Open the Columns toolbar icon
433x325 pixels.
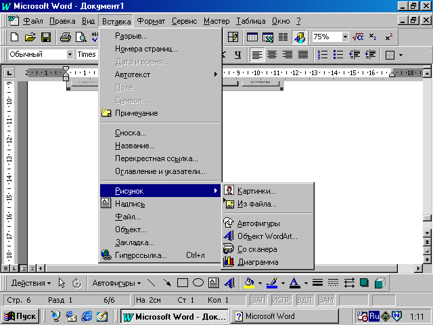tap(283, 37)
